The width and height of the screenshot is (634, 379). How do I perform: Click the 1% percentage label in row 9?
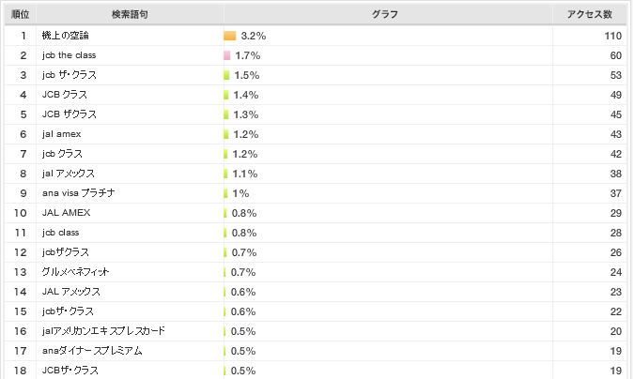(x=241, y=193)
